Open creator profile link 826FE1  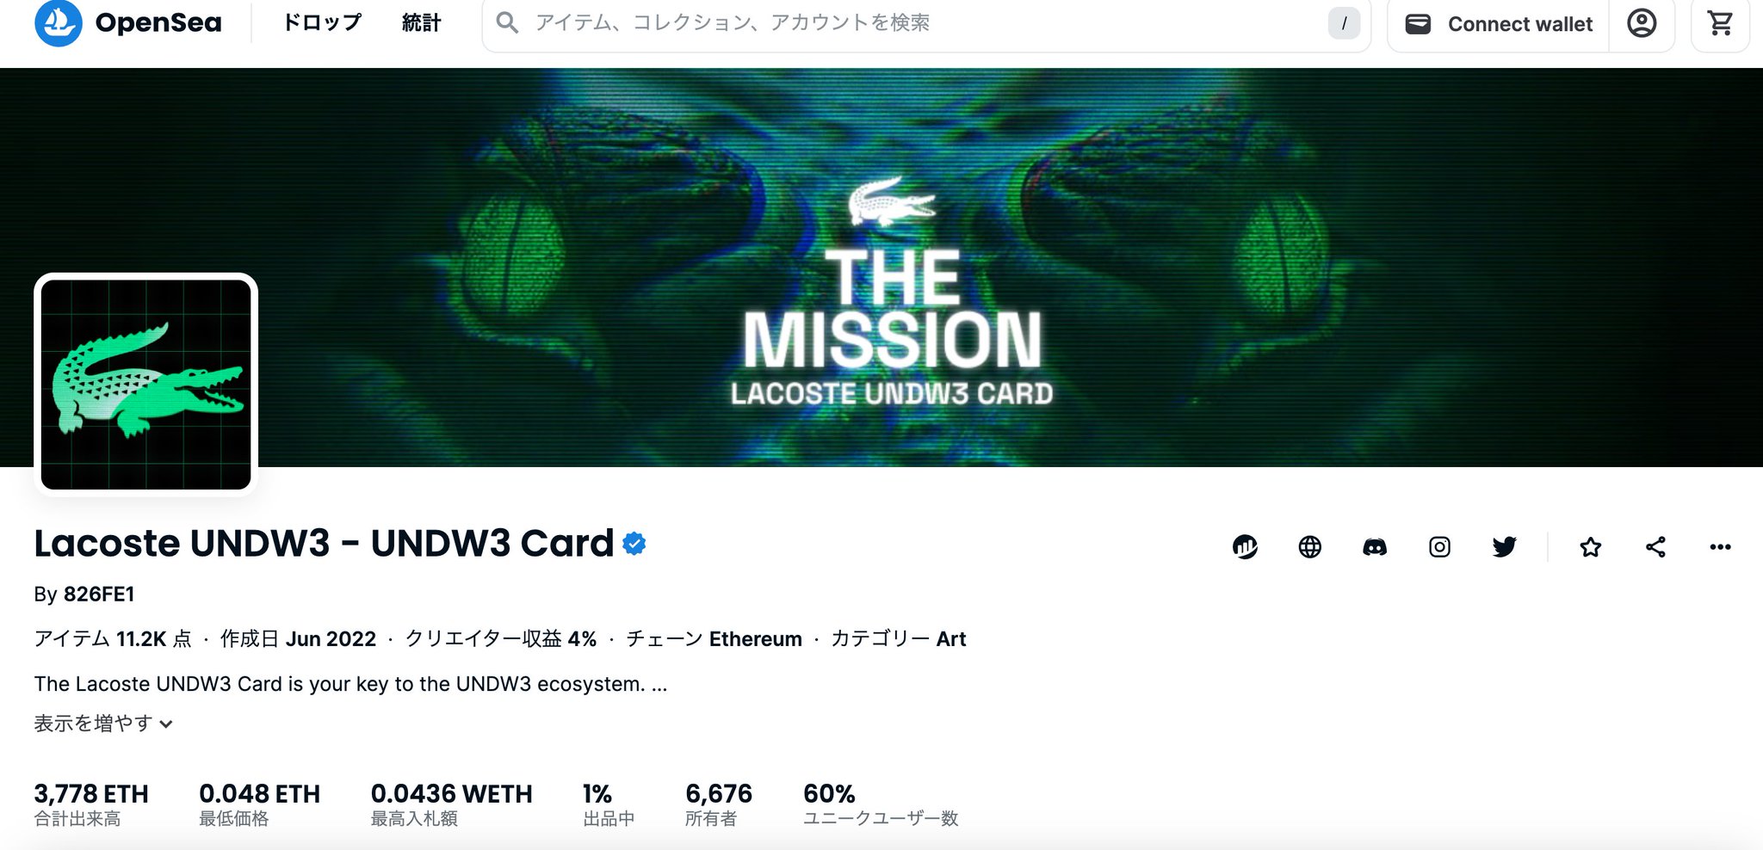(x=99, y=594)
